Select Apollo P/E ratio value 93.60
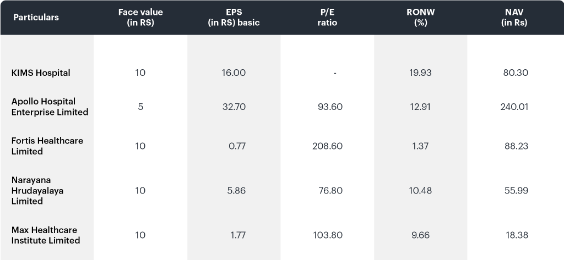Screen dimensions: 564x260 [330, 107]
